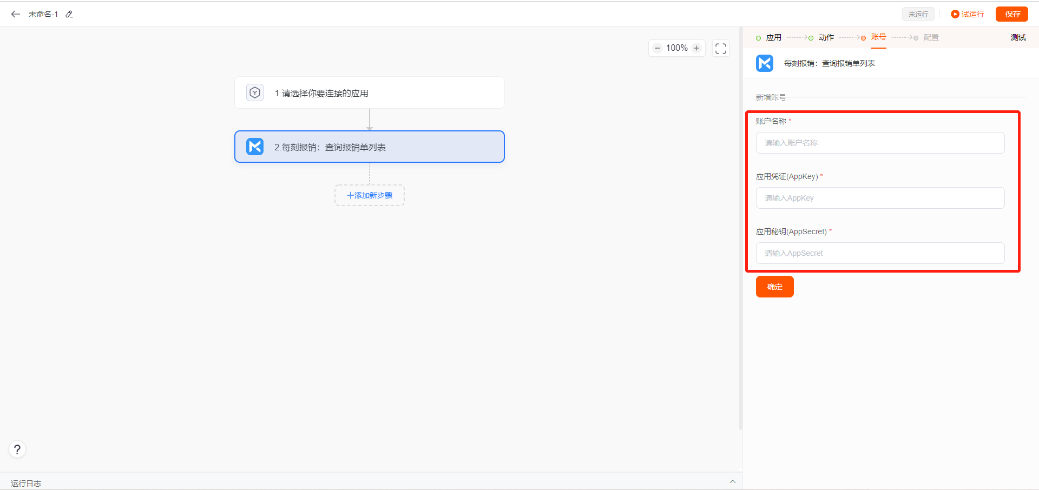The width and height of the screenshot is (1039, 490).
Task: Zoom out using the minus icon
Action: (657, 48)
